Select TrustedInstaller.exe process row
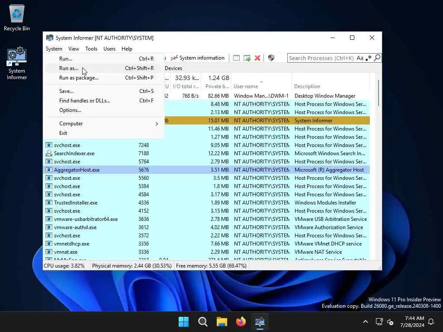Viewport: 443px width, 332px height. [x=207, y=203]
